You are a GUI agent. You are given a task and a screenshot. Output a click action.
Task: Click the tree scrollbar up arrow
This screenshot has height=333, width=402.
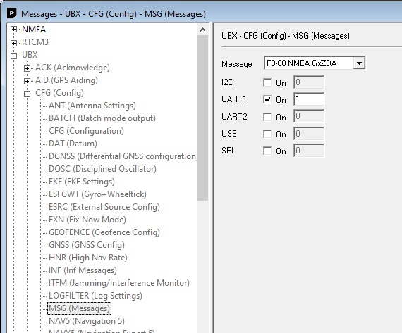(x=202, y=30)
